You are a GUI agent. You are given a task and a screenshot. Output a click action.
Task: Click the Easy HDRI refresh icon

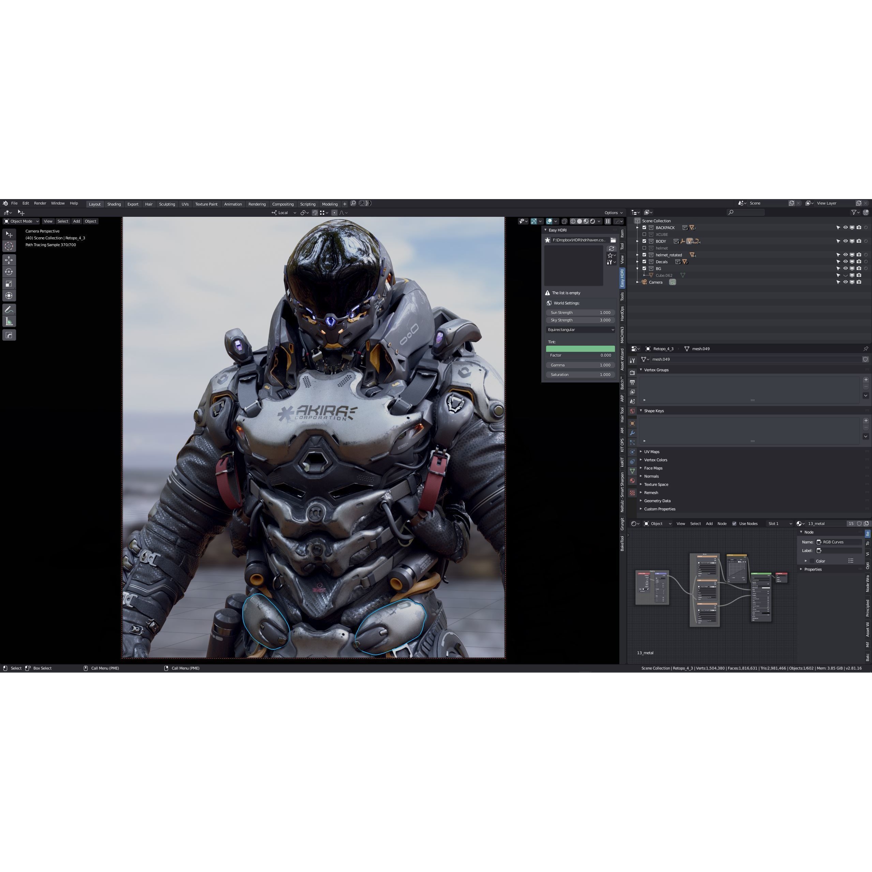coord(612,248)
